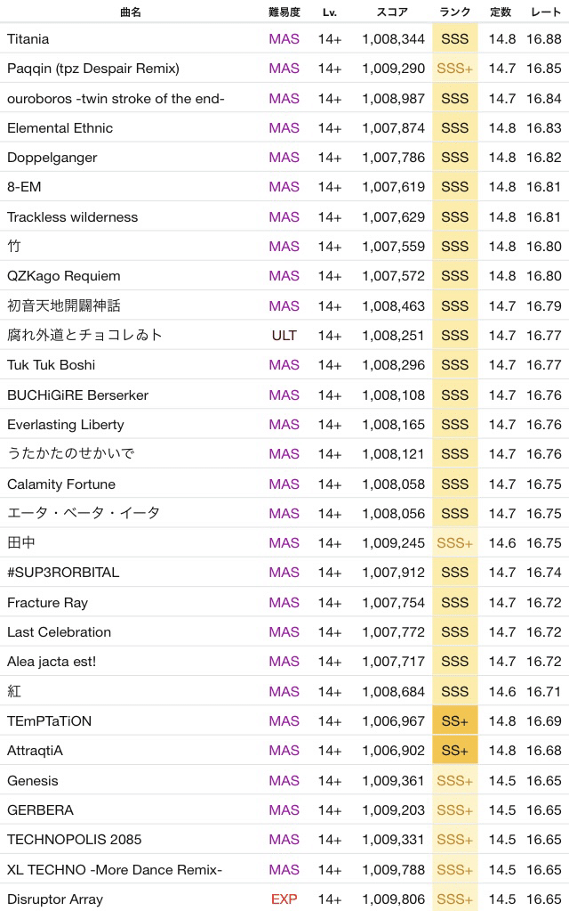Sort by the 定数 column header
This screenshot has height=911, width=569.
(501, 12)
